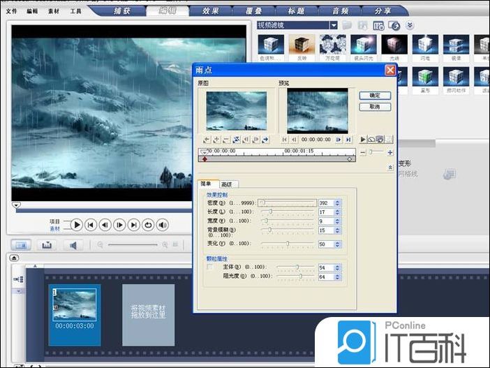Play the filter preview in 雨点 dialog

pos(363,140)
